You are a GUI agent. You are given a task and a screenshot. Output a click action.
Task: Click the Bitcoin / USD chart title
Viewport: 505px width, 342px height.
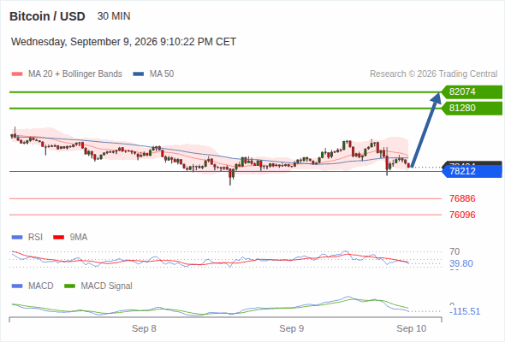[47, 16]
